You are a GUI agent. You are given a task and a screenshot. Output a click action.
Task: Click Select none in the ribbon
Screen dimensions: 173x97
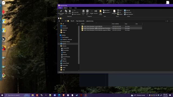coord(128,12)
